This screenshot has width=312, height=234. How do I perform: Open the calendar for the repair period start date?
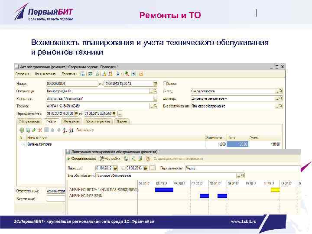pos(76,114)
